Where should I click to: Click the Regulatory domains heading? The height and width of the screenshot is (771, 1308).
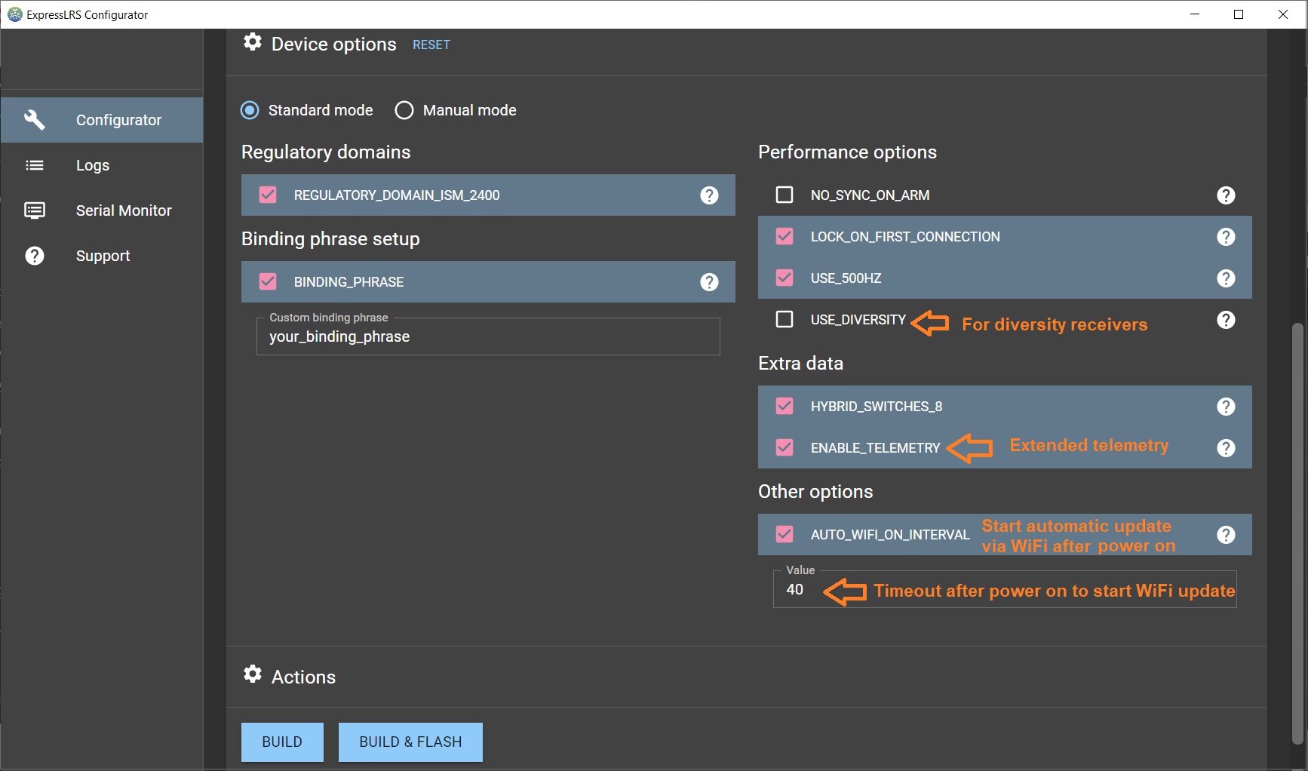[326, 152]
